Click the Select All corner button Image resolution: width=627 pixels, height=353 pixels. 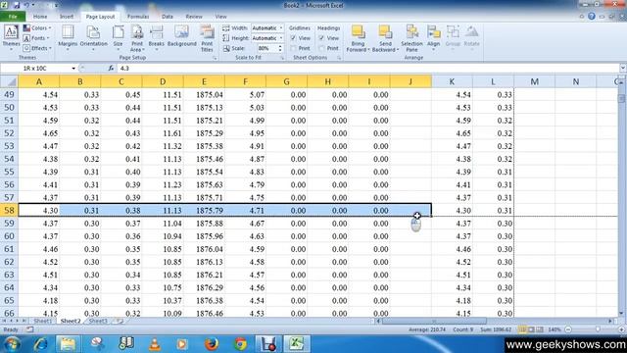pos(9,81)
